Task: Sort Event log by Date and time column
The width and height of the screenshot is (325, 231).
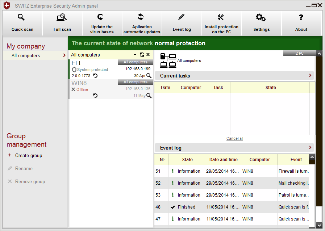Action: (223, 160)
